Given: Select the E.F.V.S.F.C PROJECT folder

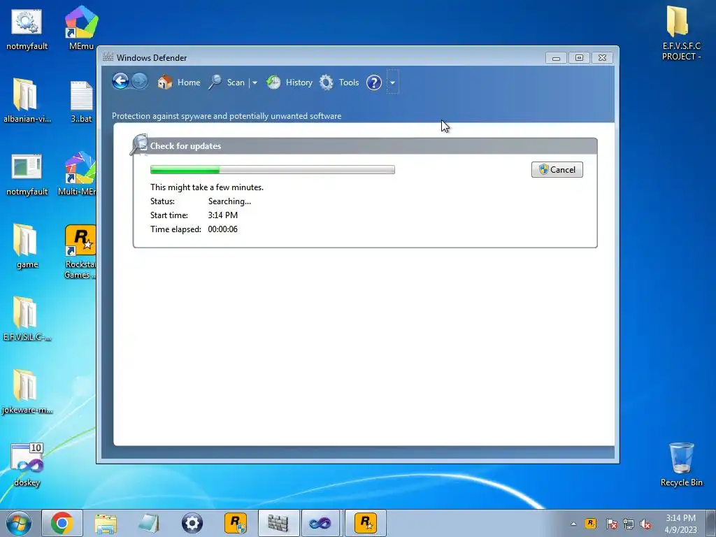Looking at the screenshot, I should 681,33.
